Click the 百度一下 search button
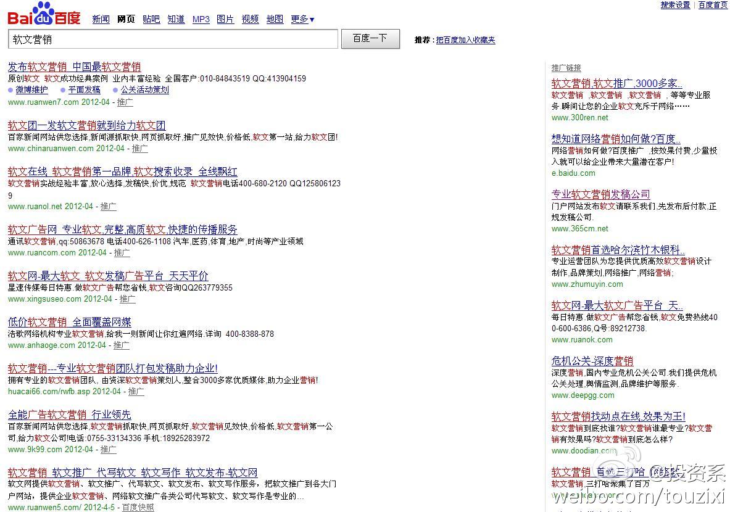Image resolution: width=730 pixels, height=512 pixels. [370, 39]
